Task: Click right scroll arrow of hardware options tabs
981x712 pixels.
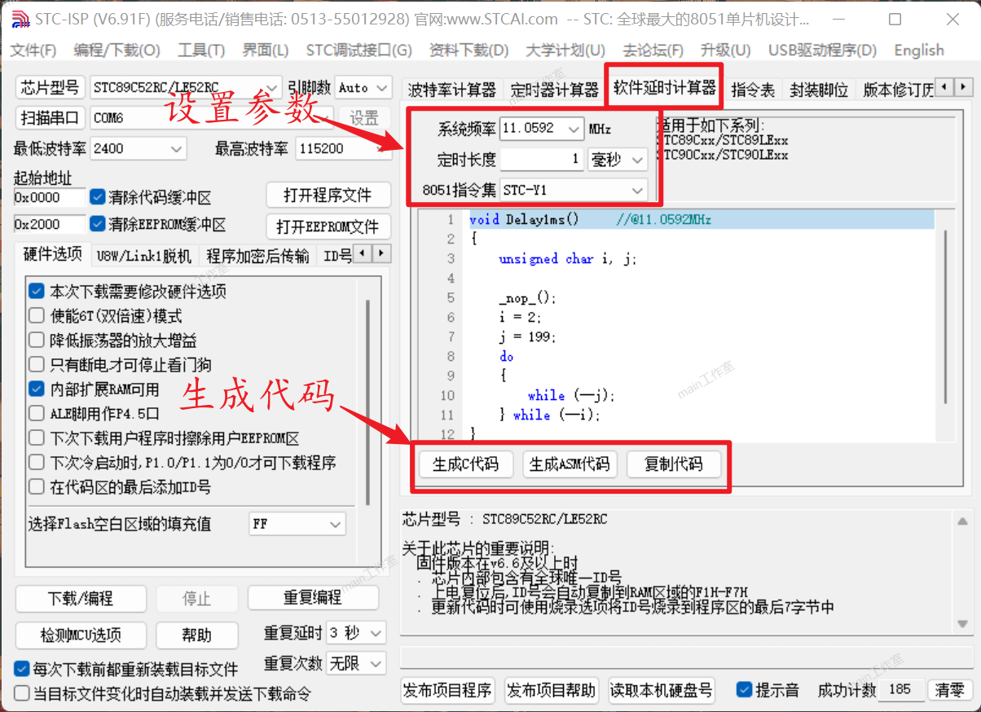Action: (x=381, y=253)
